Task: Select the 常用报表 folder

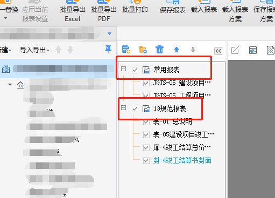Action: [167, 70]
